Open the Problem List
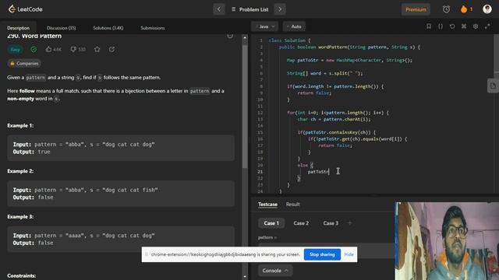Viewport: 499px width, 280px height. [249, 9]
